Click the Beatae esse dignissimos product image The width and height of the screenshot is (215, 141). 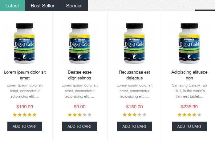pyautogui.click(x=79, y=43)
